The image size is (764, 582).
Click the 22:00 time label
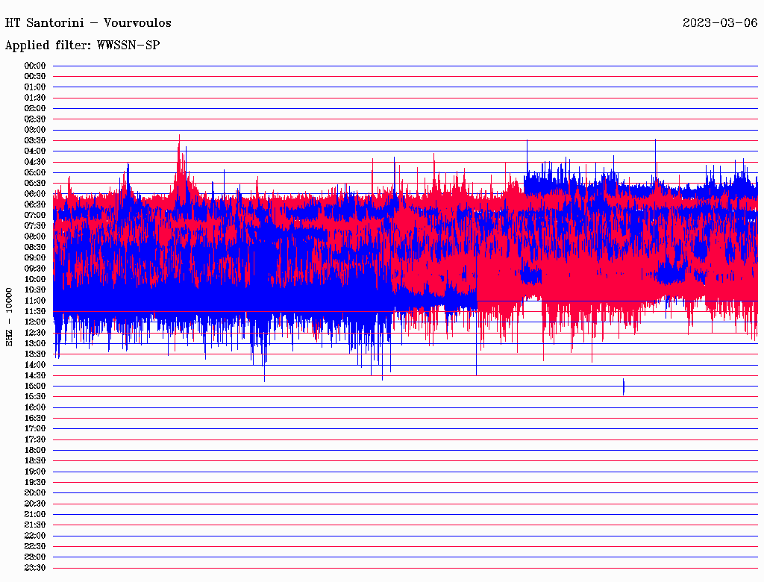pos(35,536)
